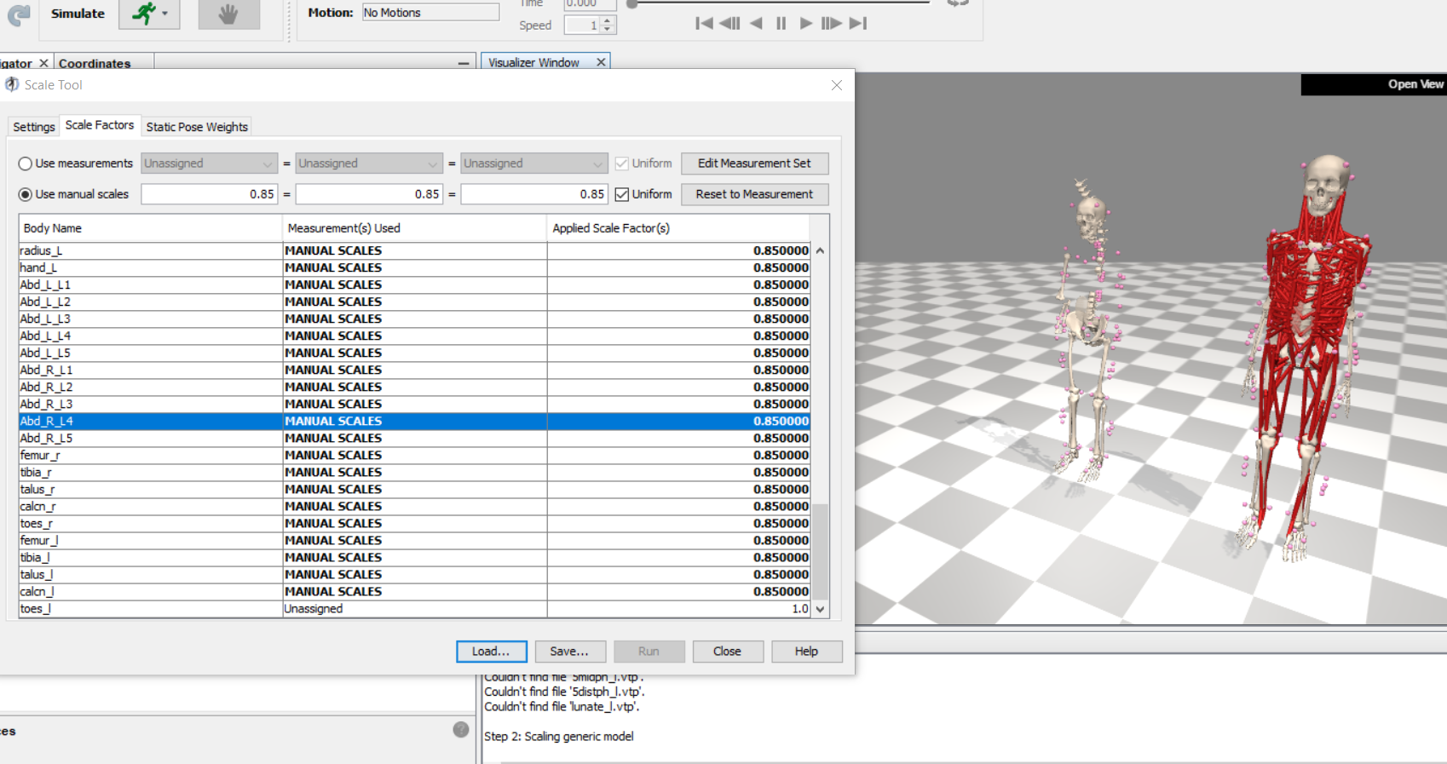Select the highlighted Abd_R_L4 row
This screenshot has height=764, width=1447.
pos(414,421)
